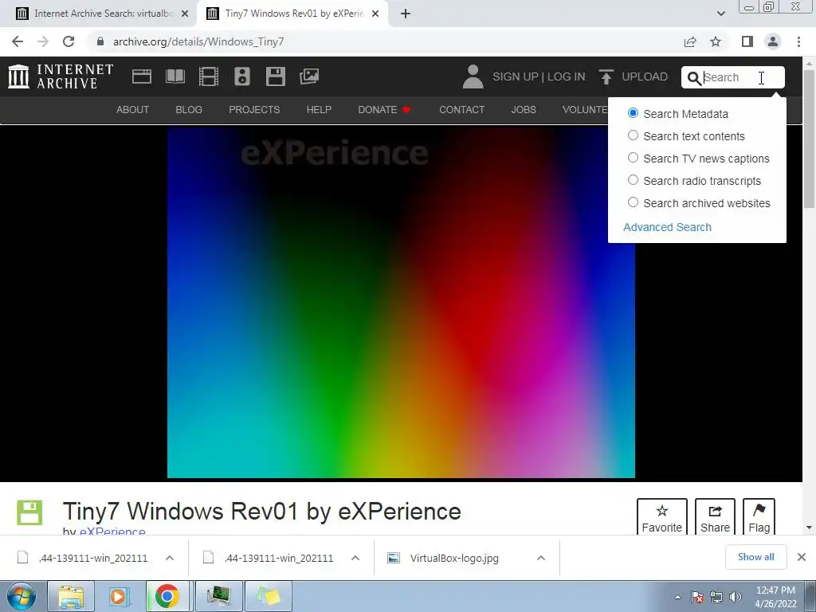Image resolution: width=816 pixels, height=612 pixels.
Task: Select Search TV news captions option
Action: (633, 158)
